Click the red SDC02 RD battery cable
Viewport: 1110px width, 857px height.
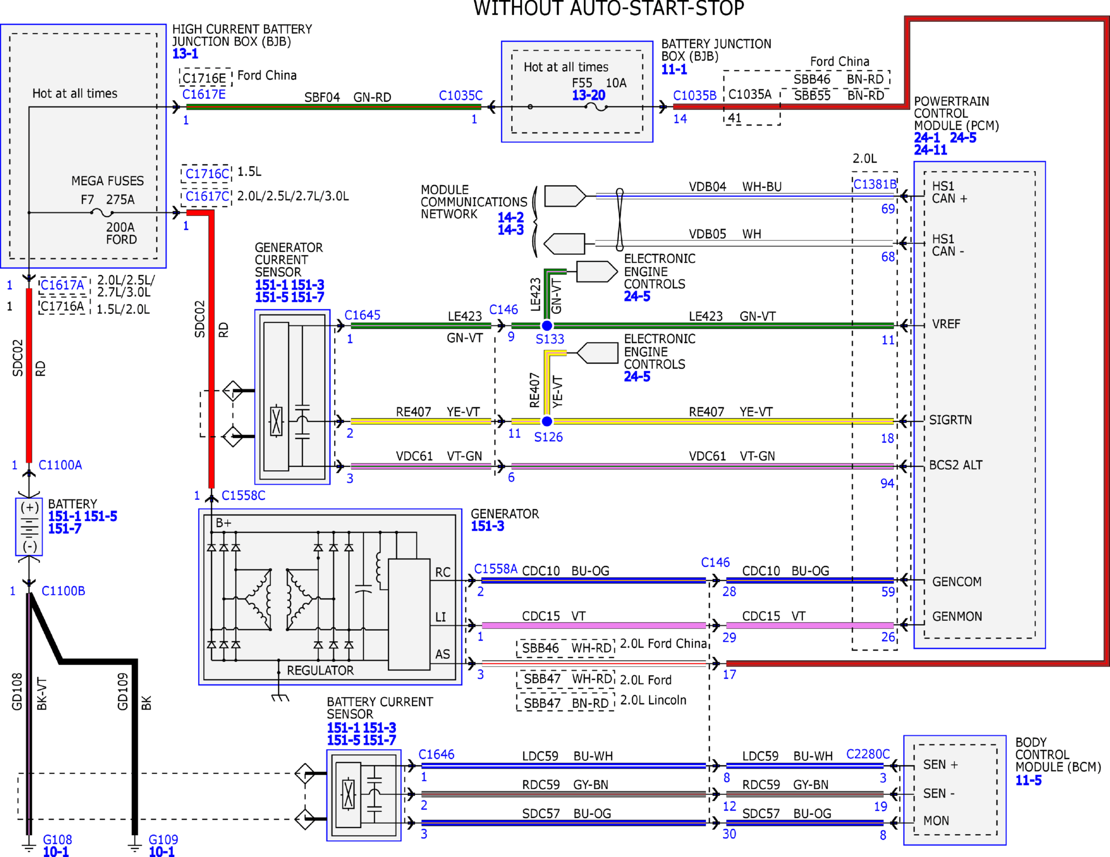point(29,375)
